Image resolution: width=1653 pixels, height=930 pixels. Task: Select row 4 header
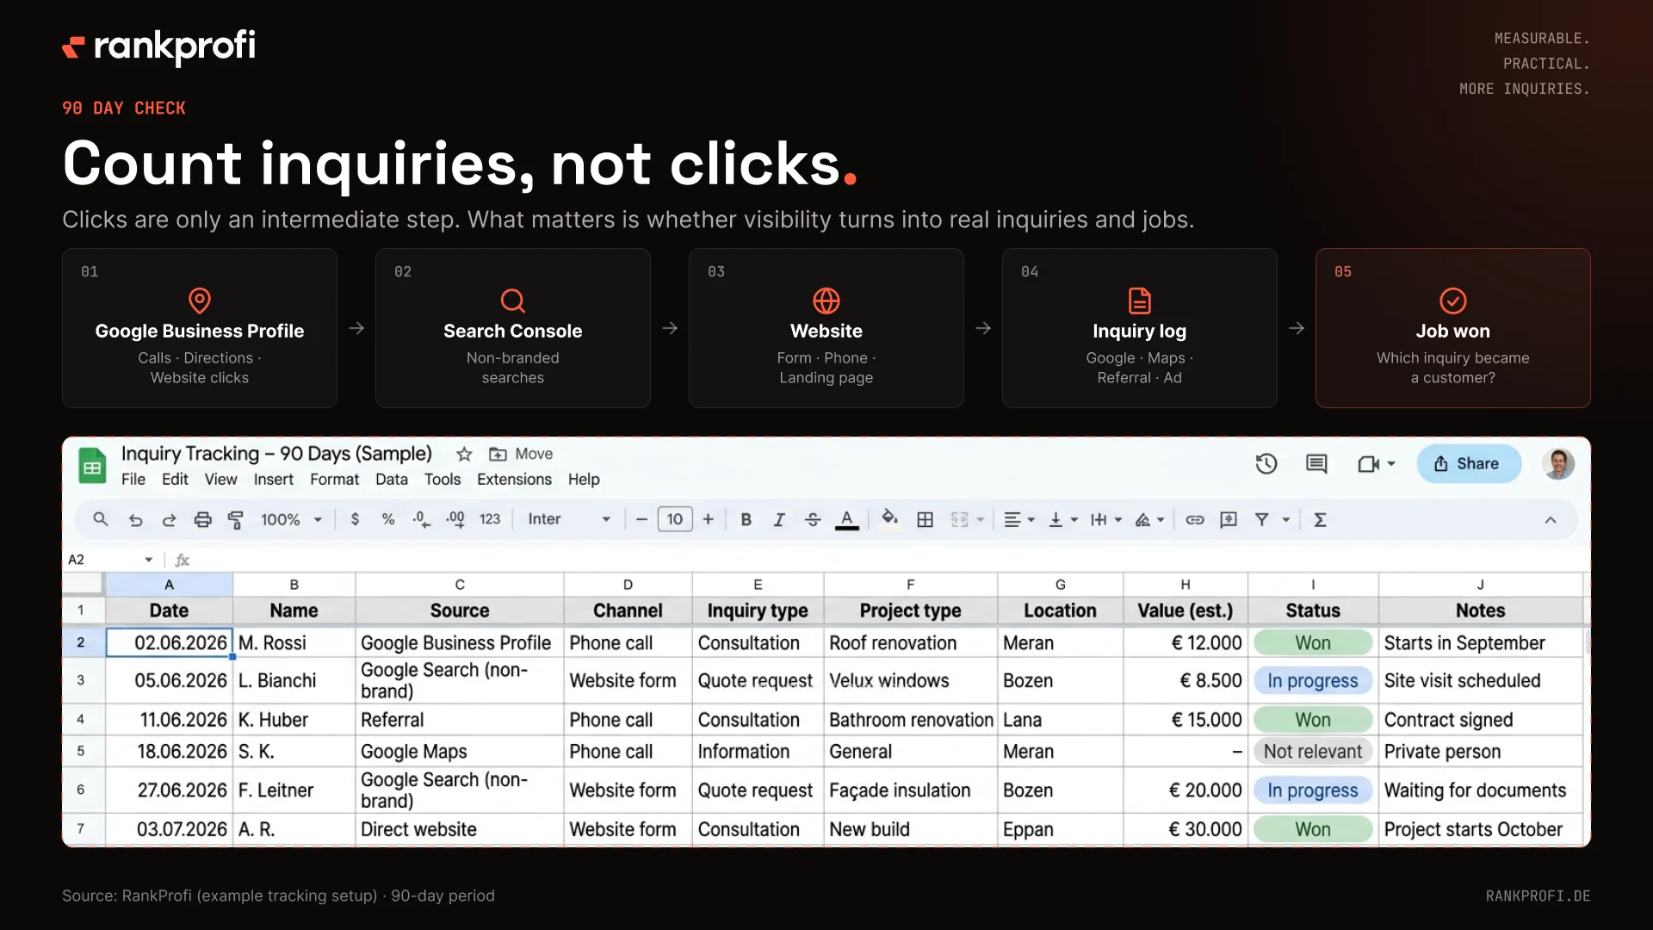(81, 719)
